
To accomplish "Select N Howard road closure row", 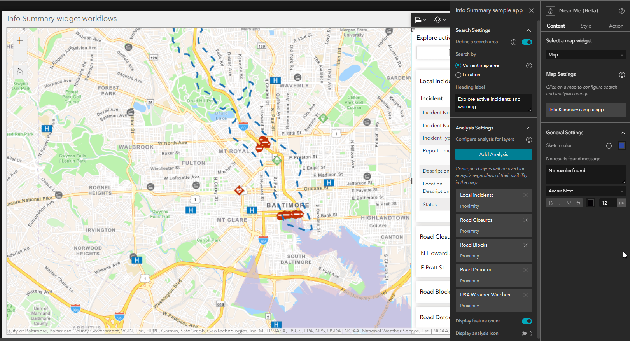I will click(434, 253).
